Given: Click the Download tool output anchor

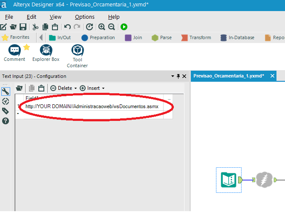Looking at the screenshot, I should pyautogui.click(x=275, y=180).
